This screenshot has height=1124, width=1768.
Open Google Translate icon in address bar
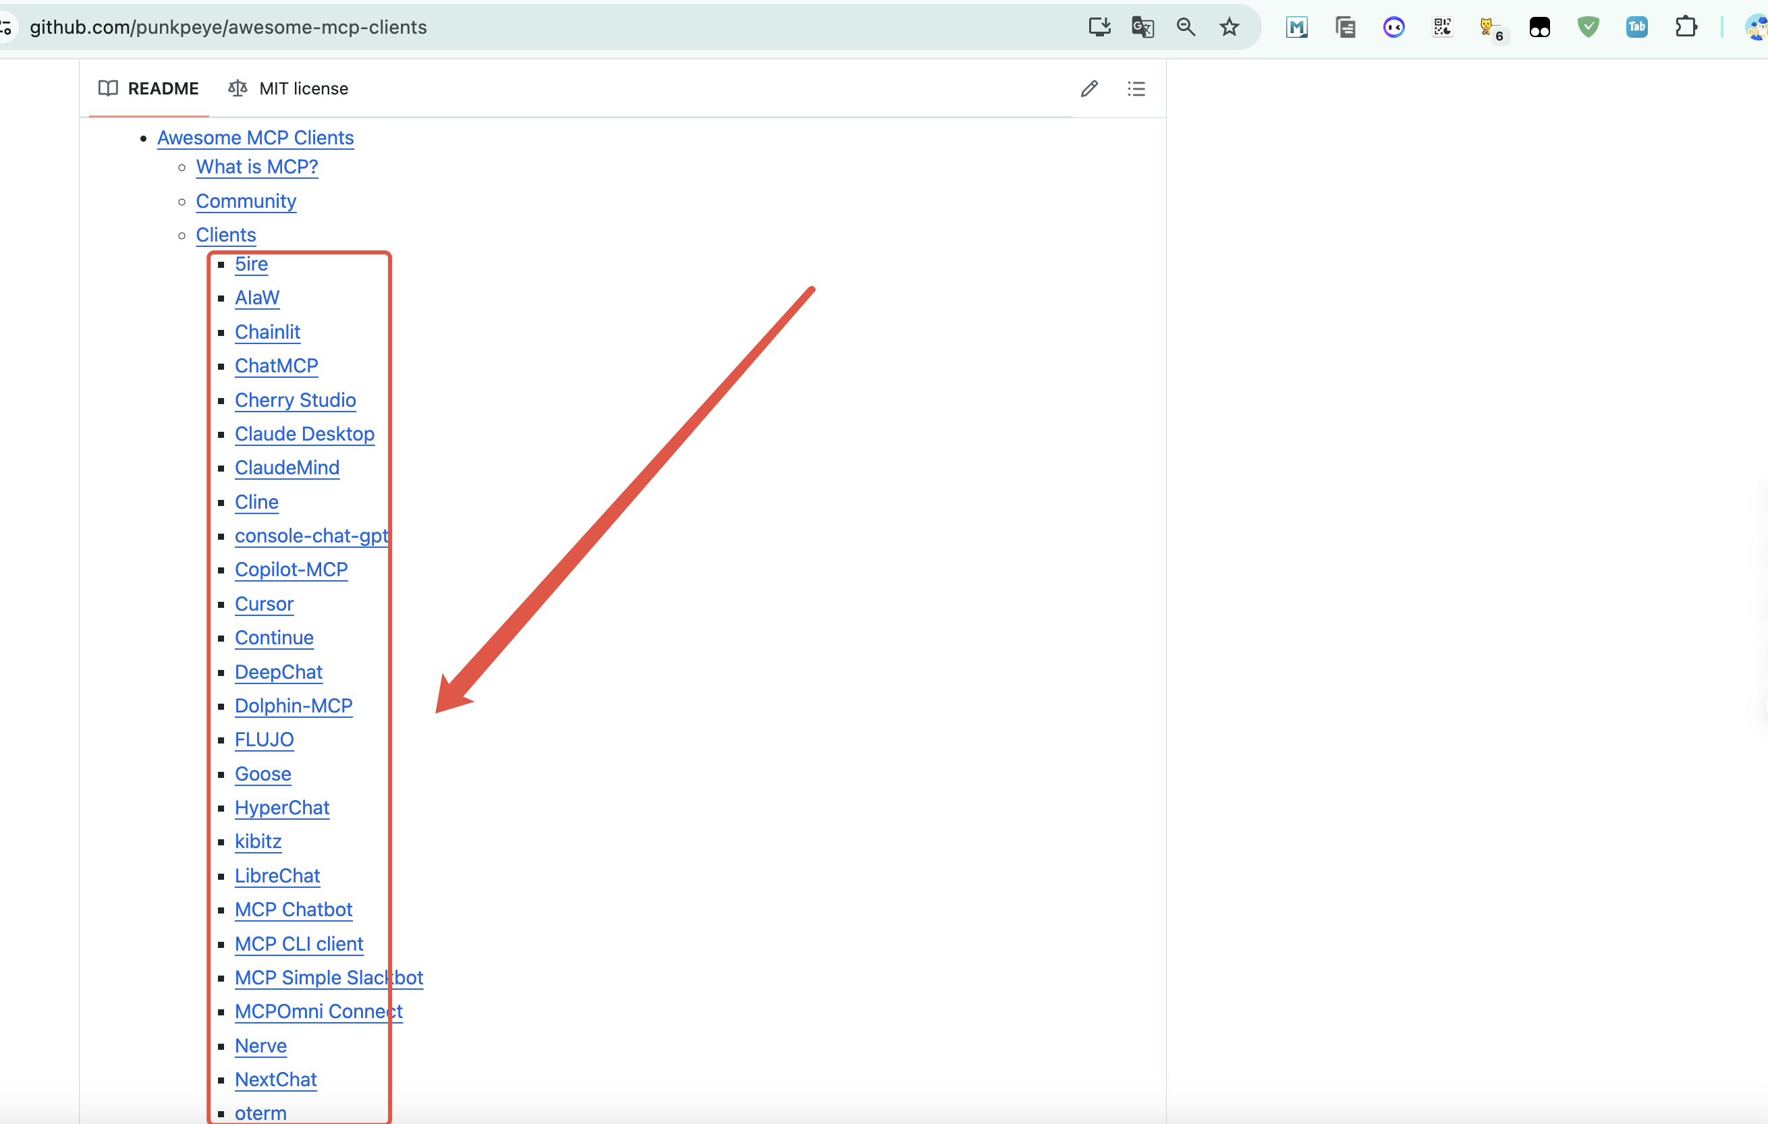(x=1142, y=27)
